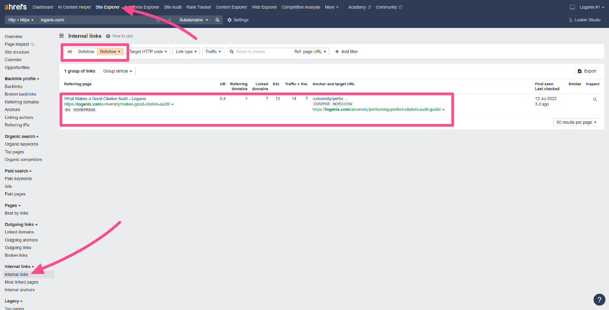The image size is (609, 310).
Task: Click the Inspect magnifier icon in the row
Action: [595, 99]
